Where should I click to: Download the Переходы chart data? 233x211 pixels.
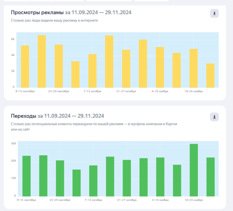pos(214,117)
